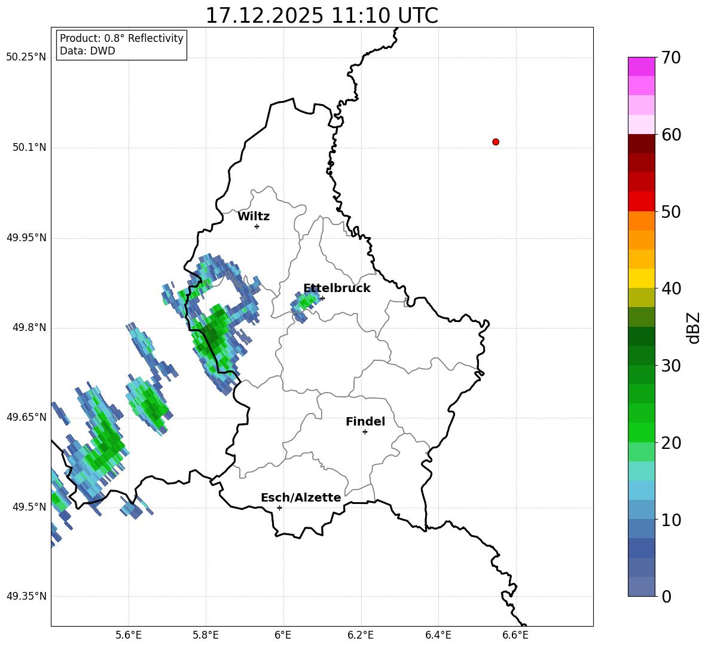Click the 5.6°E longitude label

click(129, 635)
